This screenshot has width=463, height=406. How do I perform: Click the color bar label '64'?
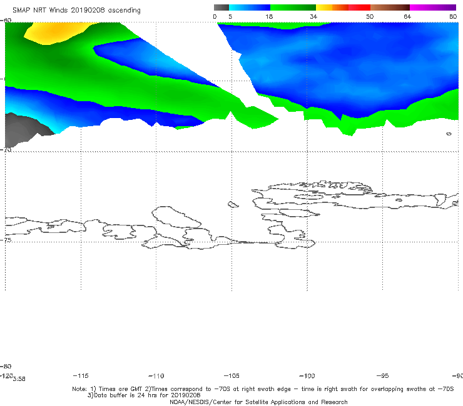tap(407, 16)
